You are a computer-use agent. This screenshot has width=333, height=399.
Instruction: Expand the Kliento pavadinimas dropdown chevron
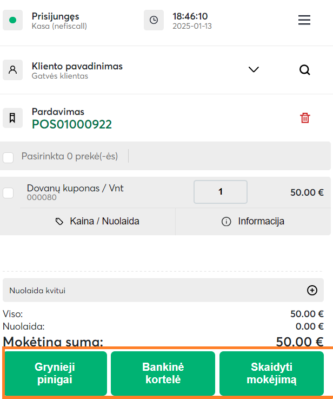click(x=253, y=69)
